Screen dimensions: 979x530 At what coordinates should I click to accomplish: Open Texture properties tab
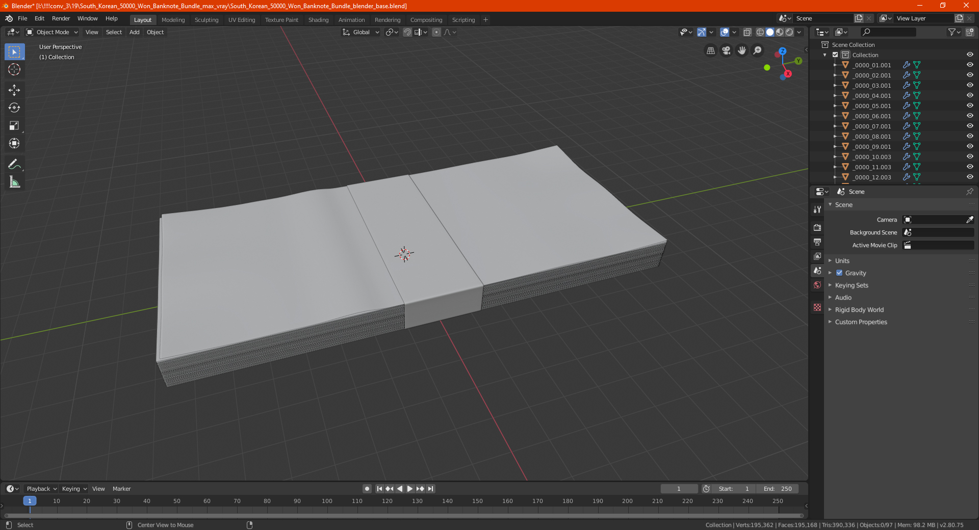817,307
